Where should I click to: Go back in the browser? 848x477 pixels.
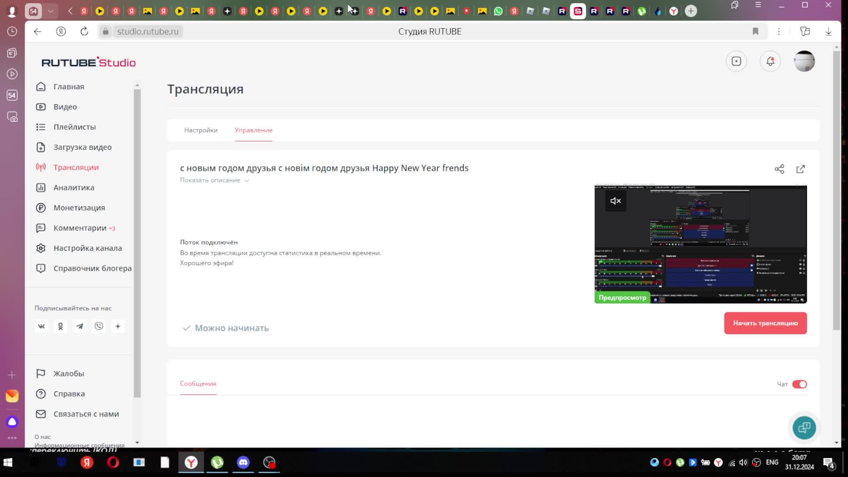(x=38, y=31)
